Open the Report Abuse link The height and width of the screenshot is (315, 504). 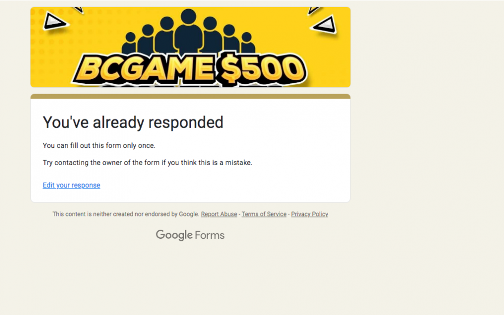coord(219,214)
